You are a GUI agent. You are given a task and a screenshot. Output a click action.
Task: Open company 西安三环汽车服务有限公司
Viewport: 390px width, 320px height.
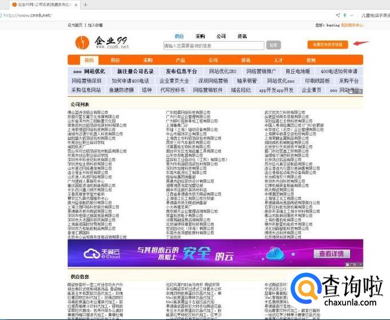[188, 143]
